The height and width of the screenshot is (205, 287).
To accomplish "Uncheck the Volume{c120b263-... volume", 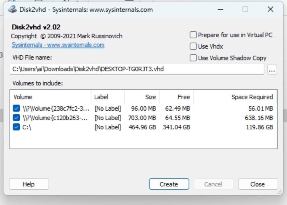I will tap(16, 118).
